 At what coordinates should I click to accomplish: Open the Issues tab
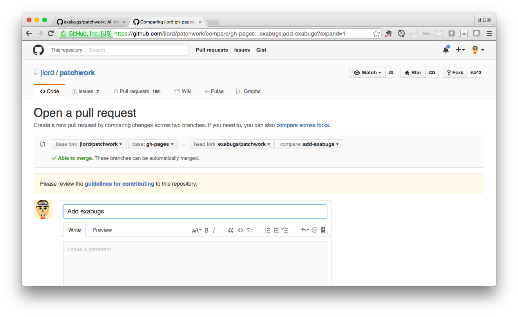pos(86,91)
